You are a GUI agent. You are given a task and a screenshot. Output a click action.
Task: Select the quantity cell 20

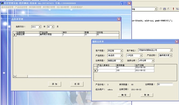point(90,35)
